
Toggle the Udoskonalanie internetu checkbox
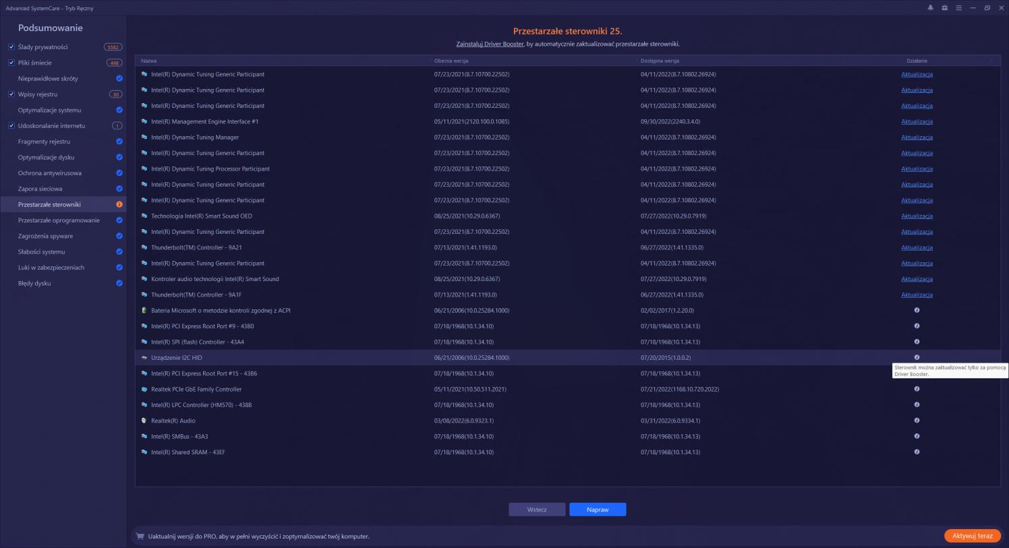pyautogui.click(x=10, y=125)
